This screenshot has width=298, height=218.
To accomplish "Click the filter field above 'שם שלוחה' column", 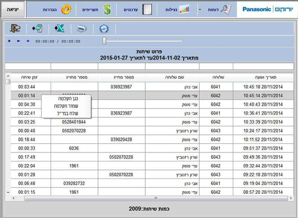I will (172, 67).
